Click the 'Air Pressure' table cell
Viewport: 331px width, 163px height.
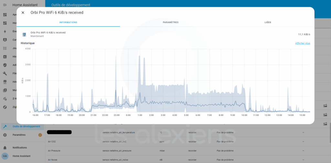click(54, 151)
